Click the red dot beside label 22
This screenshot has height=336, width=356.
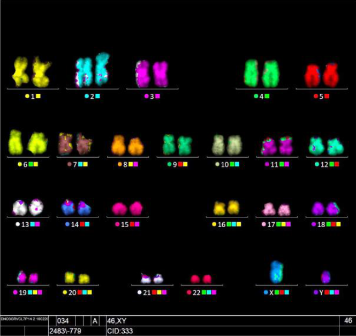189,293
